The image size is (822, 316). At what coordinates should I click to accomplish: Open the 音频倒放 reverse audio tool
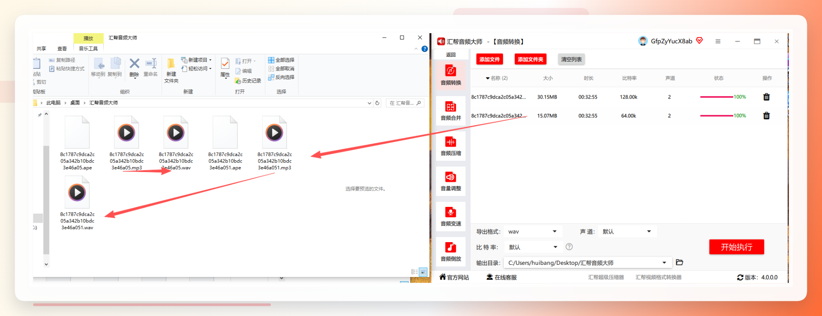coord(451,251)
